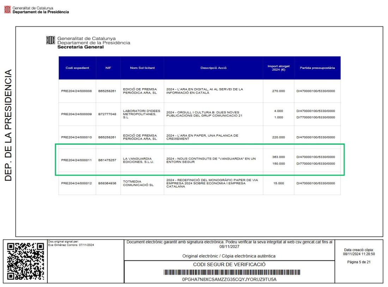This screenshot has height=287, width=388.
Task: Click expedient code PRE204/24/000011
Action: (x=77, y=160)
